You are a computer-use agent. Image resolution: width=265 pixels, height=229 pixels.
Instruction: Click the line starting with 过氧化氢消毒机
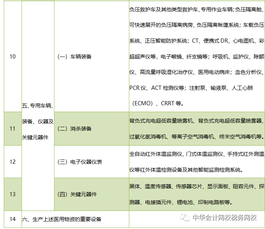coord(196,136)
